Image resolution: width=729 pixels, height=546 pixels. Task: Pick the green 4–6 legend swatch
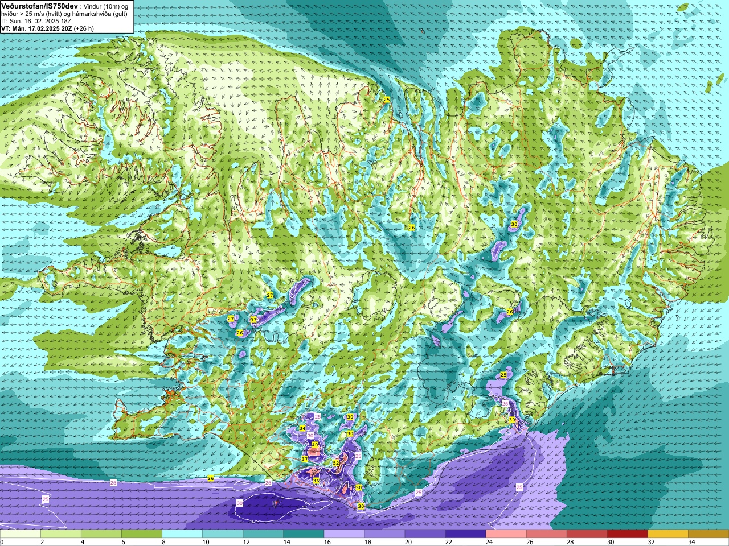tap(101, 534)
